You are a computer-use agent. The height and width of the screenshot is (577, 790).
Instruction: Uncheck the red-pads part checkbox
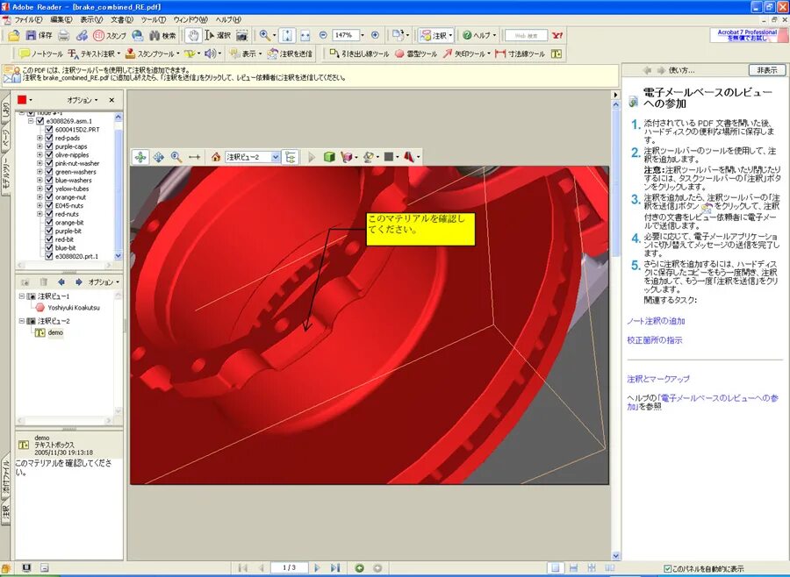pos(49,138)
